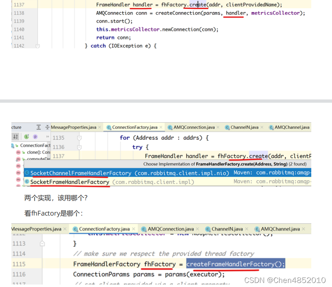Close MessageProperties.java tab in bottom editor
This screenshot has height=287, width=332.
(65, 229)
